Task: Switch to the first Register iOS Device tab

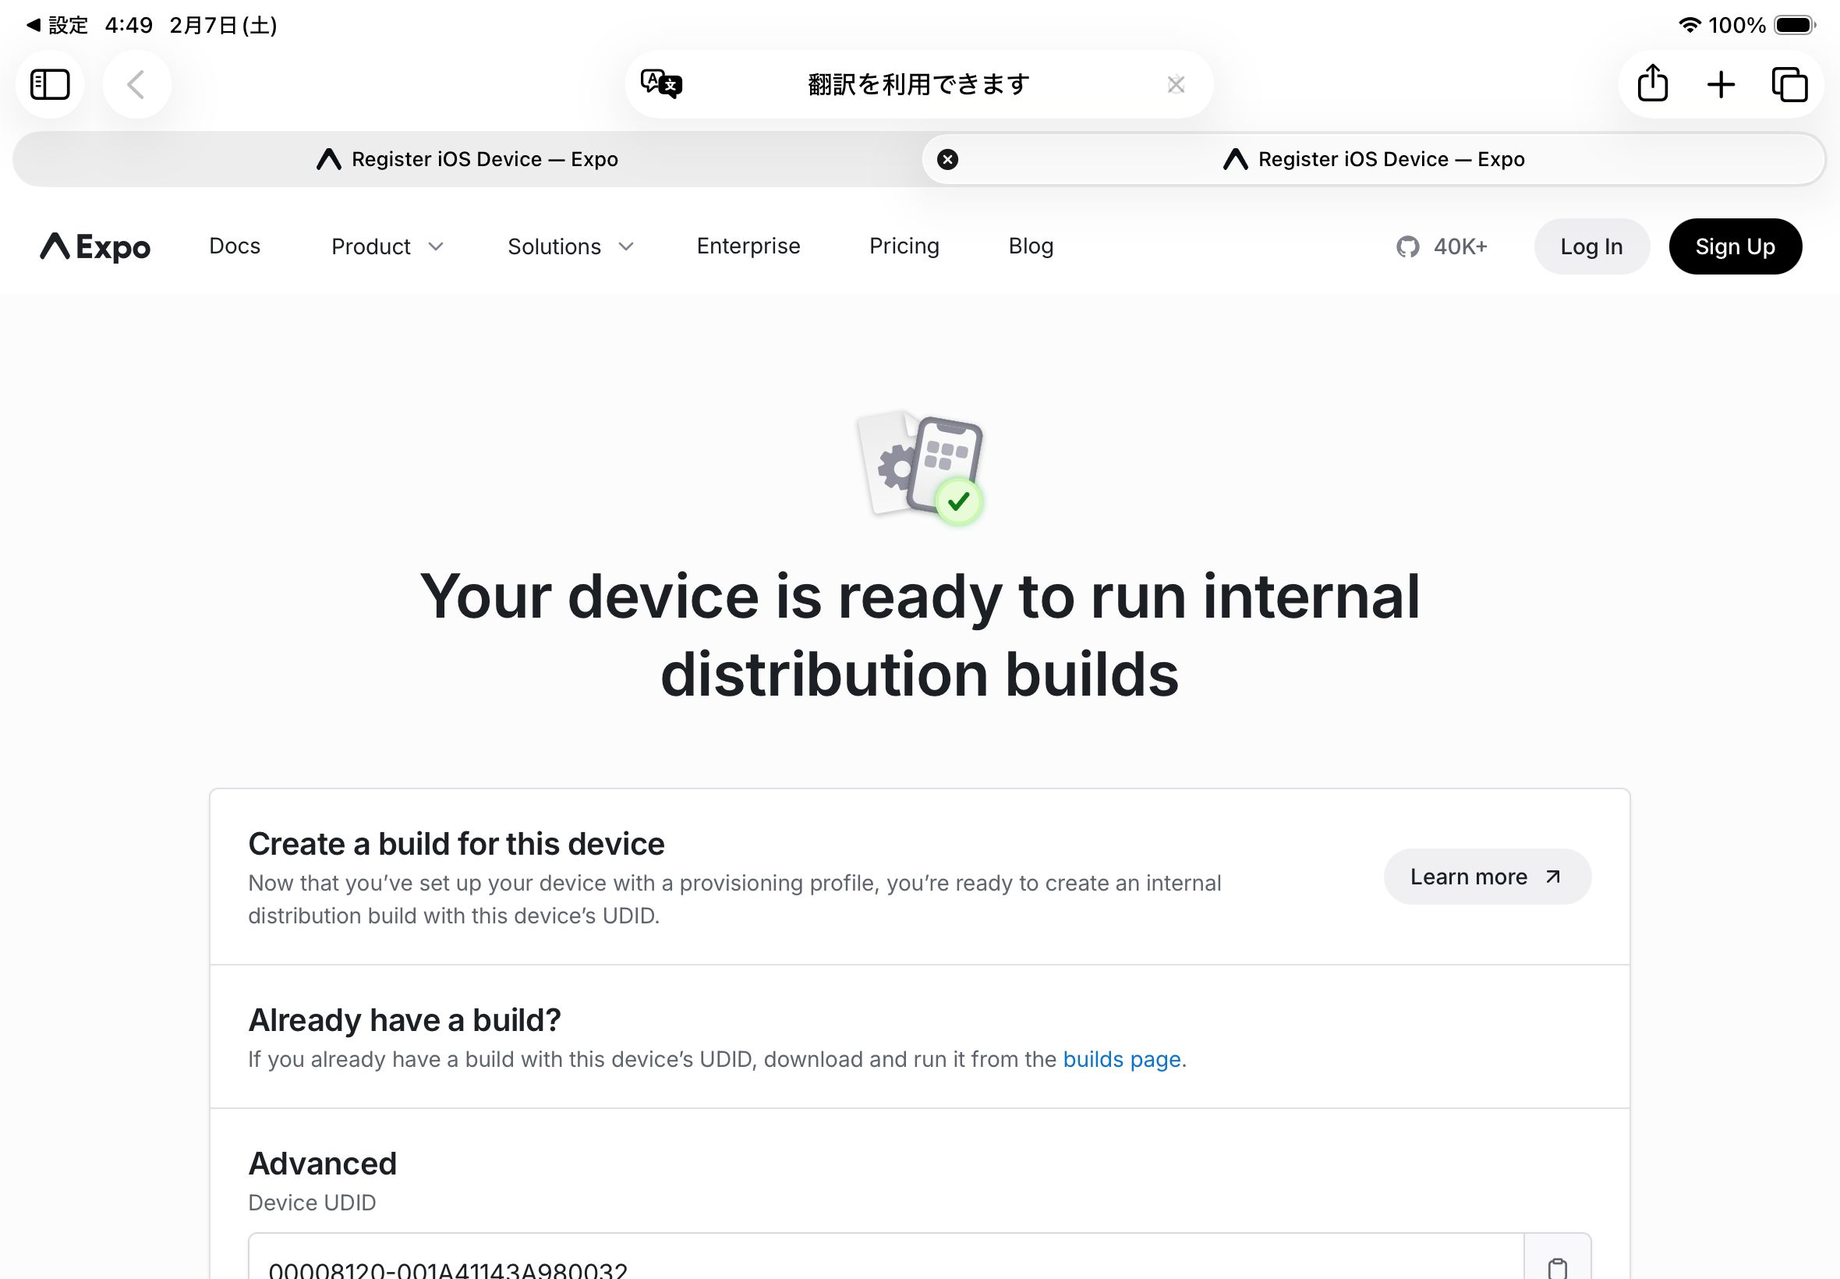Action: [467, 159]
